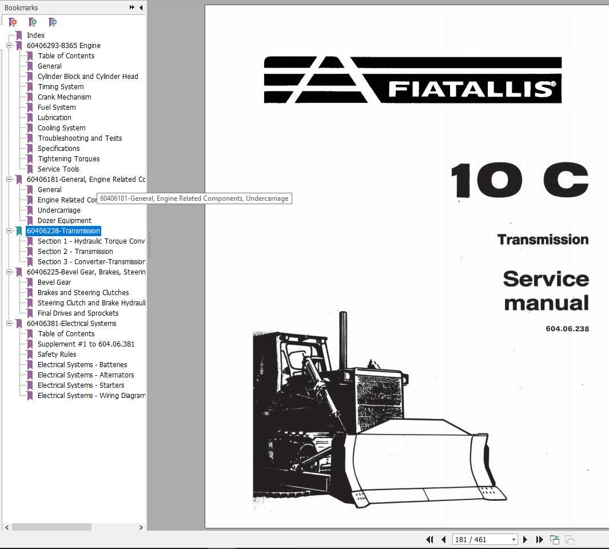Click the Bookmarks panel title

(x=21, y=7)
